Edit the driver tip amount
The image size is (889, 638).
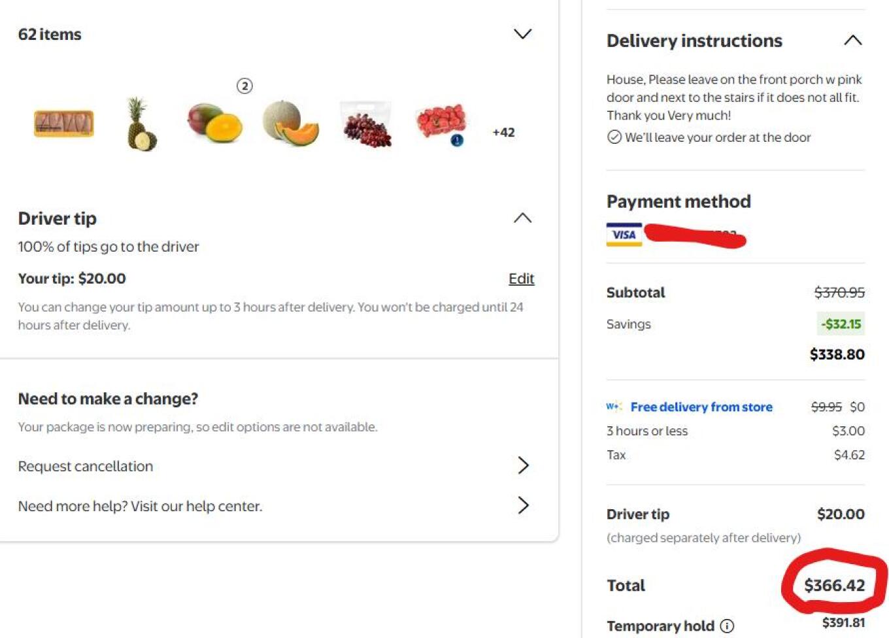click(x=521, y=279)
